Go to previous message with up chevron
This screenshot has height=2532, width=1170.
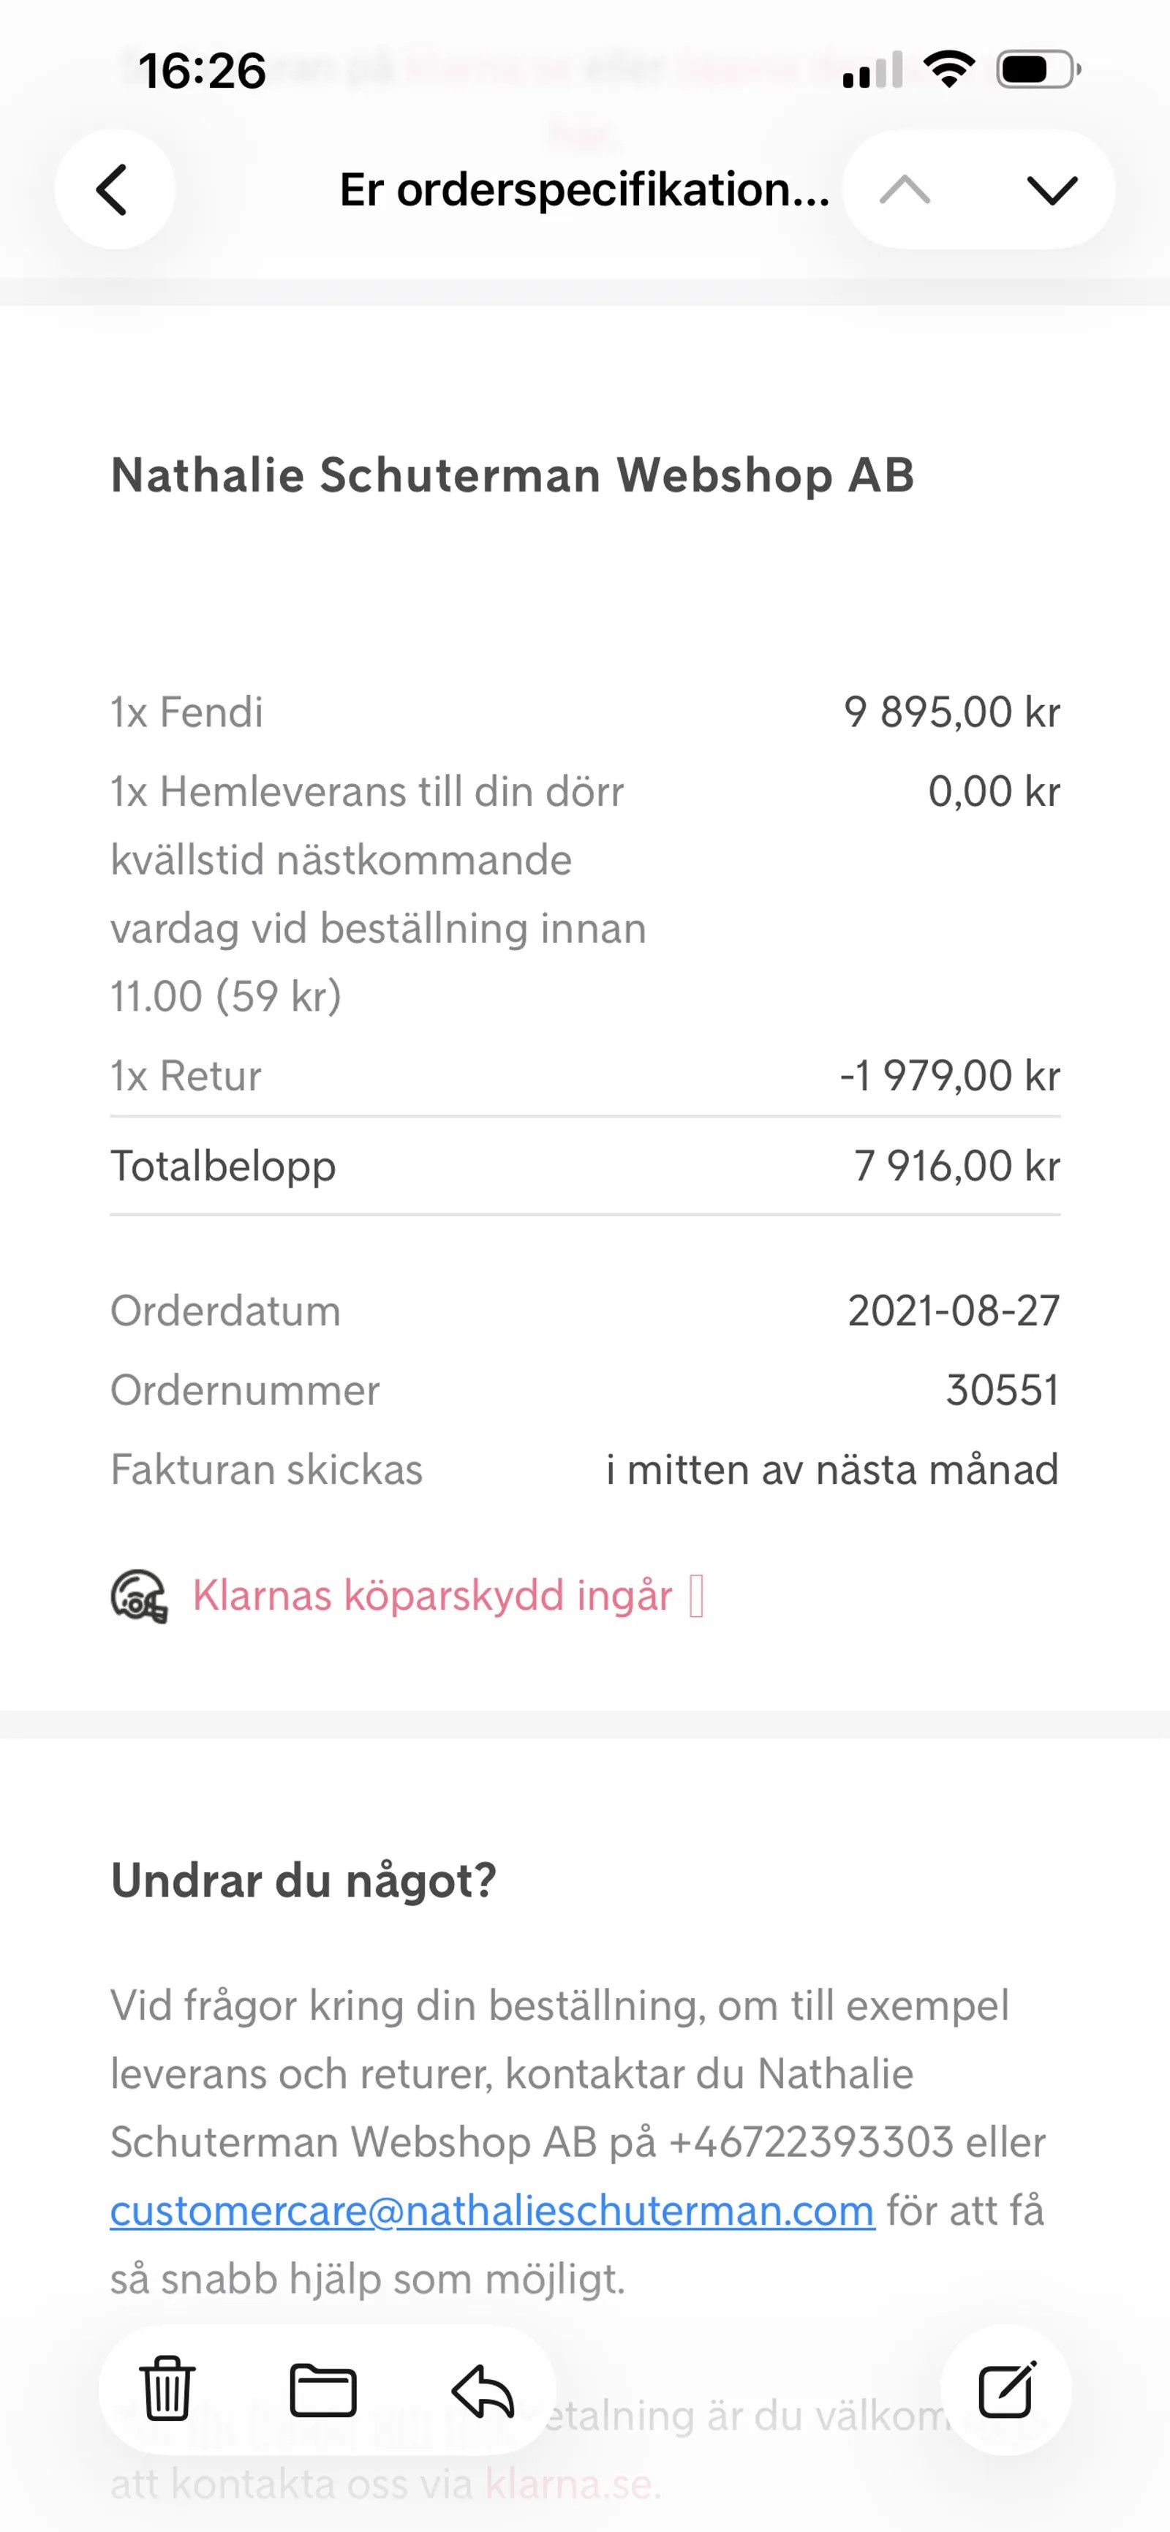point(905,189)
